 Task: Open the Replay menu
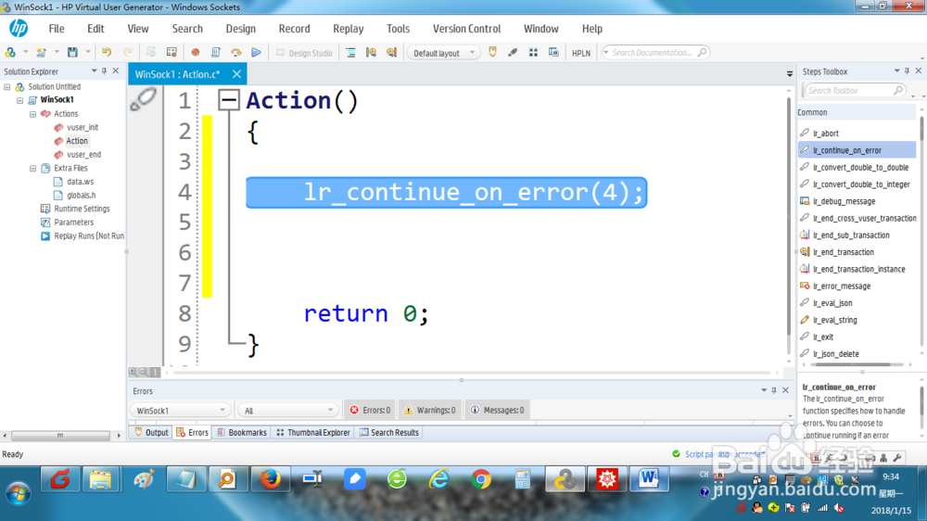pos(349,29)
